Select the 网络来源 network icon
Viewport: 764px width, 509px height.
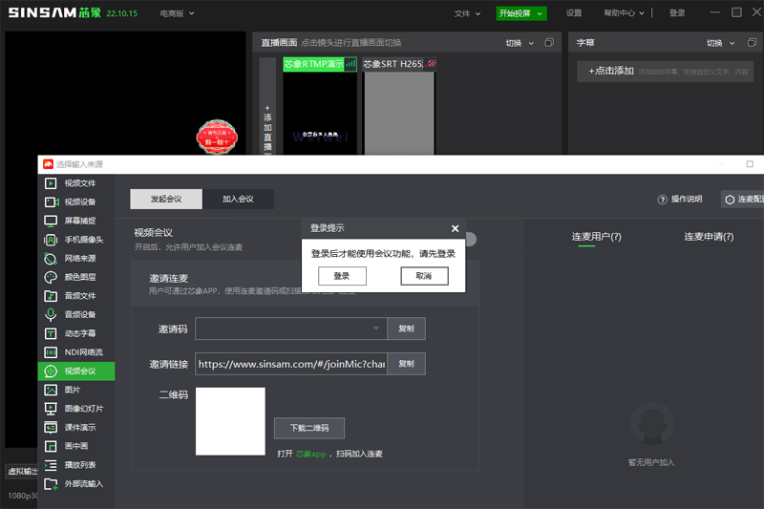(51, 259)
